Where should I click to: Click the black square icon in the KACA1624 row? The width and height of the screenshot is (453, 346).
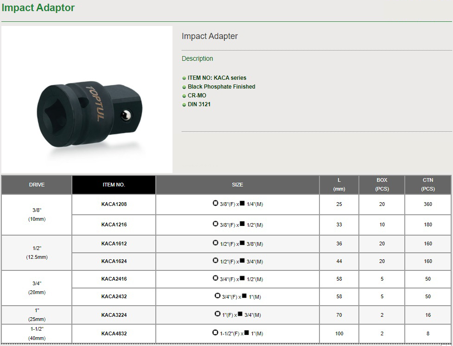click(242, 260)
